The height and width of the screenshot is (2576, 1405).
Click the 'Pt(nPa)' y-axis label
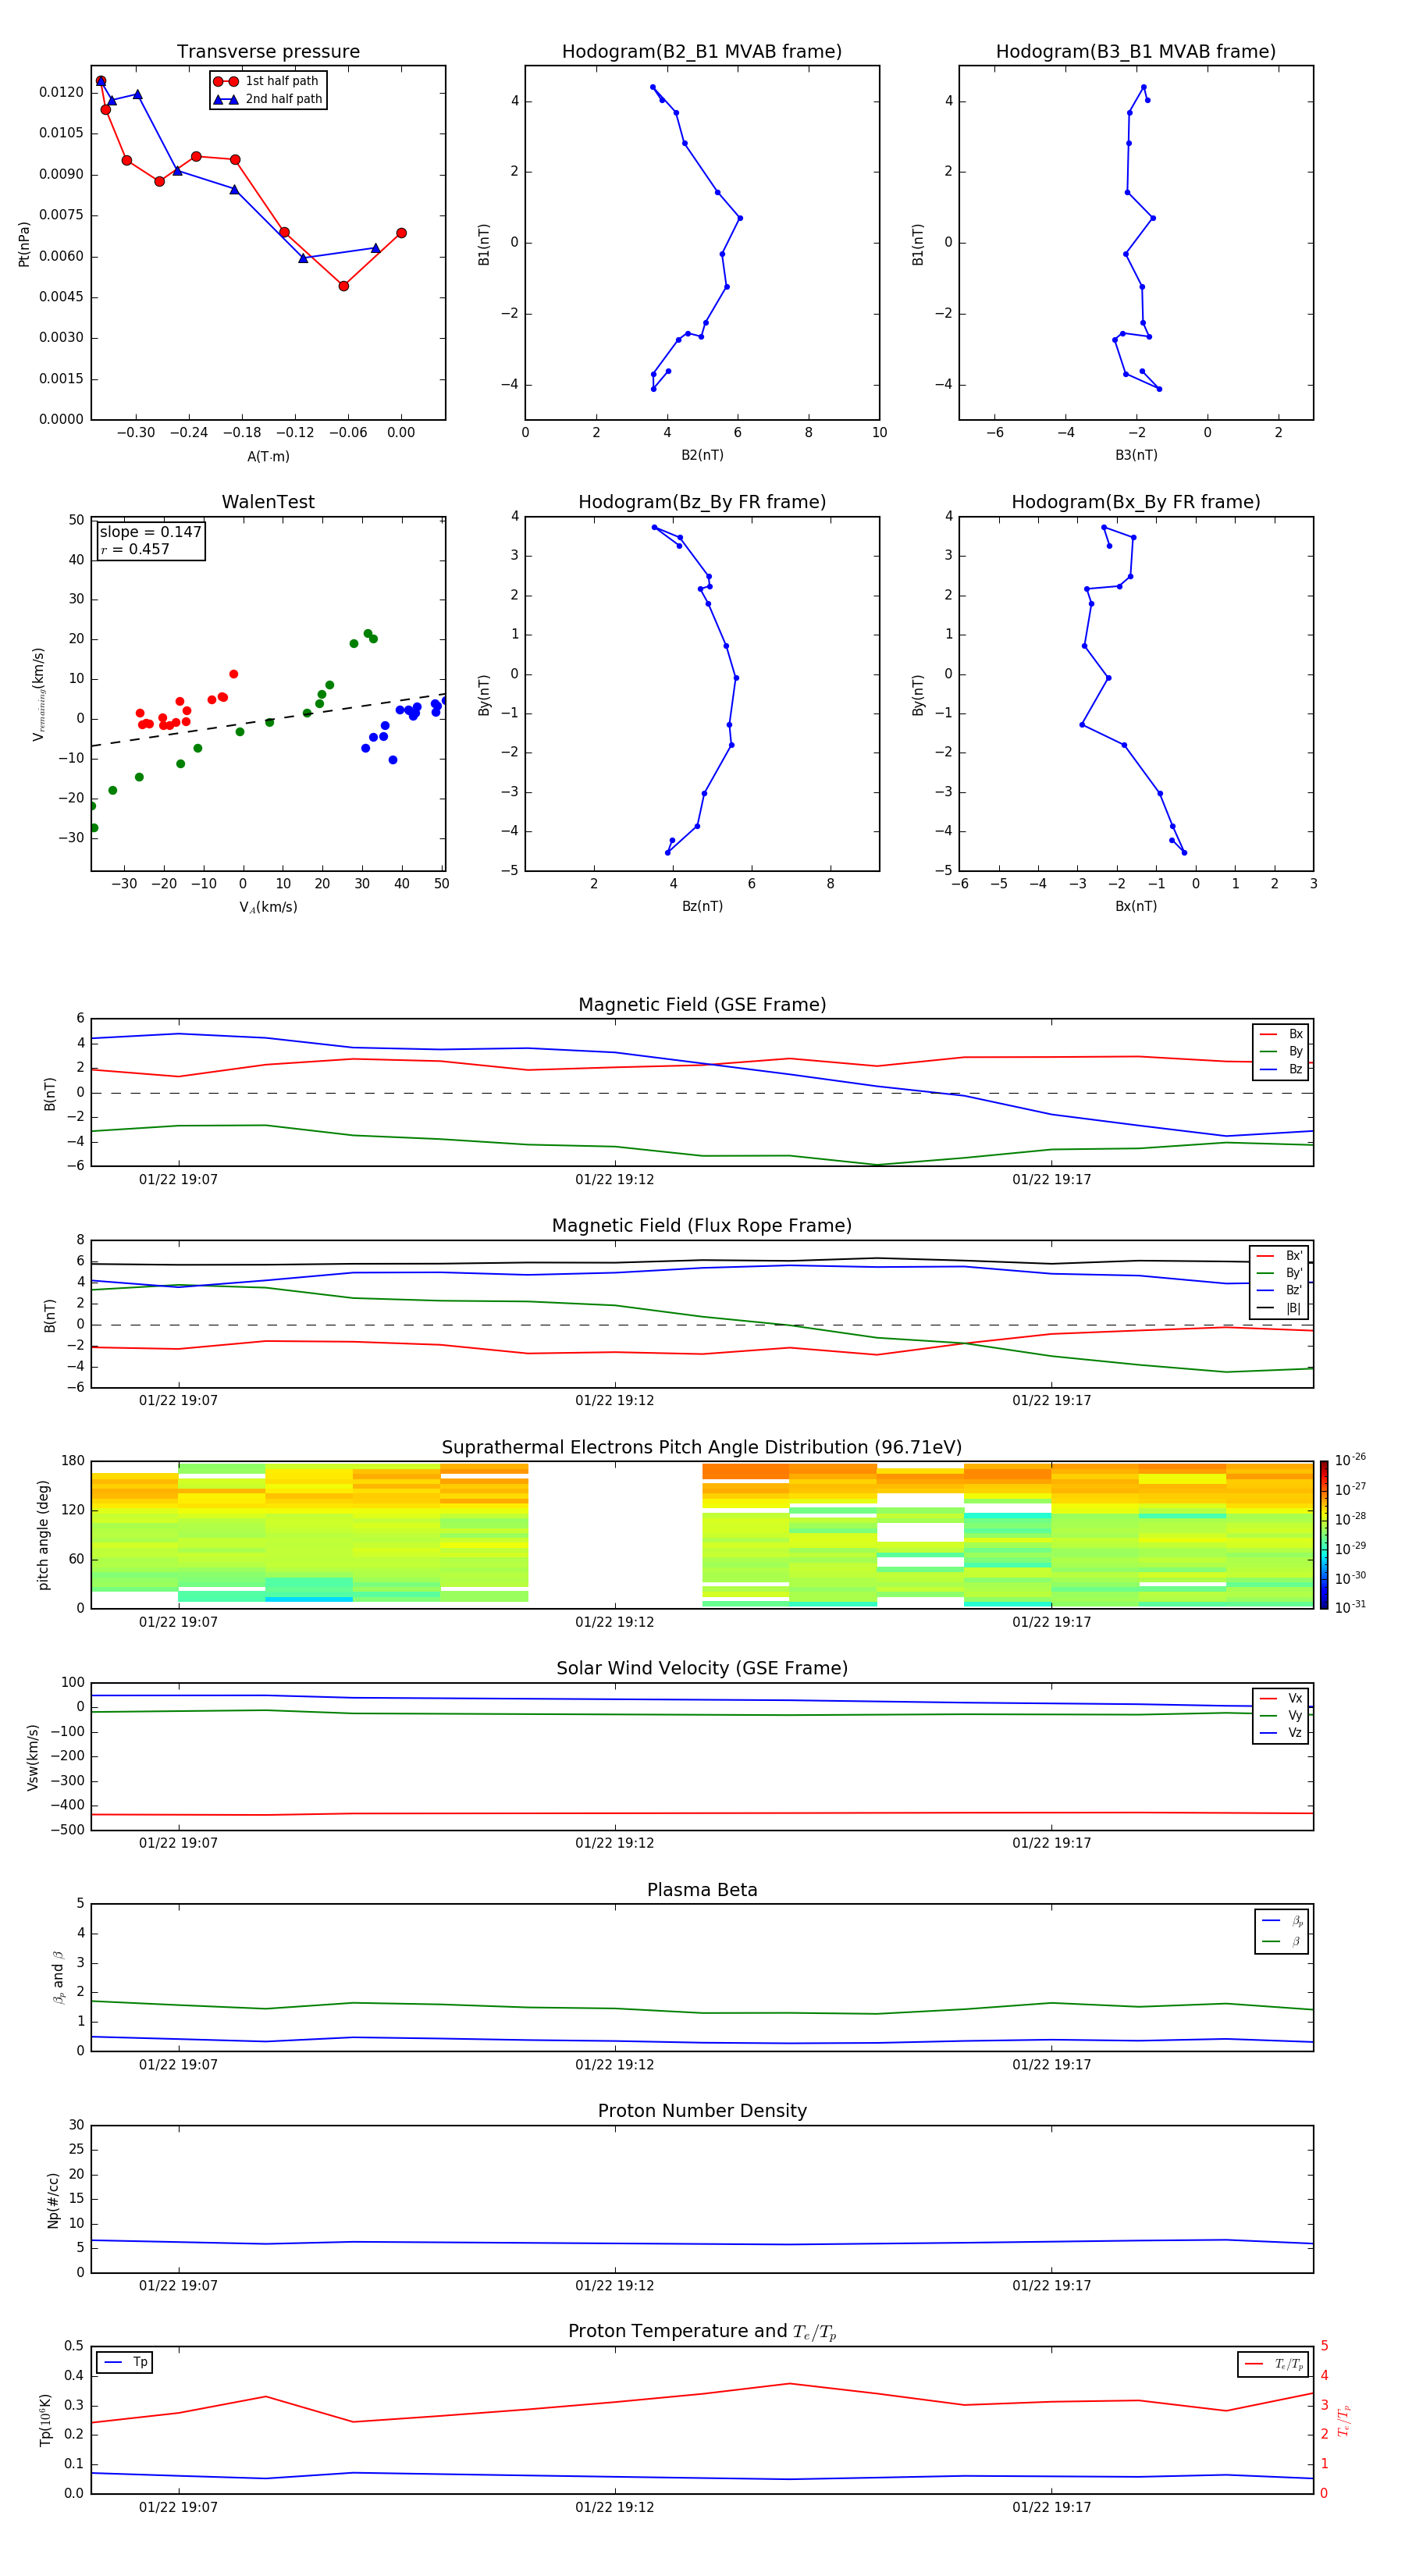click(x=24, y=244)
